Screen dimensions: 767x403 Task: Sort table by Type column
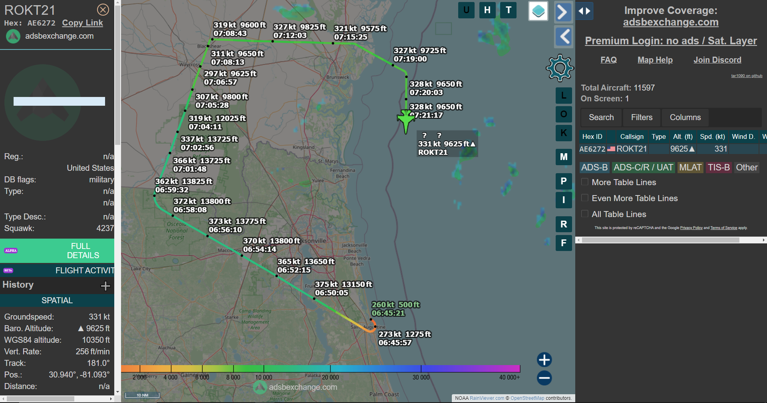click(x=658, y=136)
